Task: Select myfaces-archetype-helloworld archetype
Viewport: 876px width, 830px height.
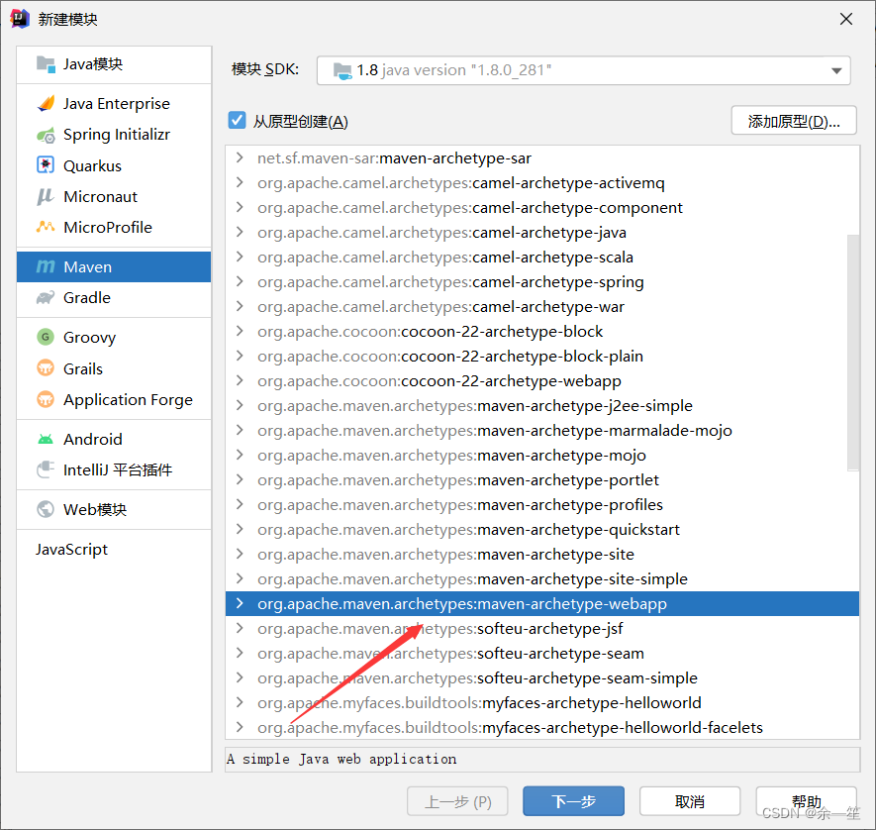Action: tap(541, 702)
